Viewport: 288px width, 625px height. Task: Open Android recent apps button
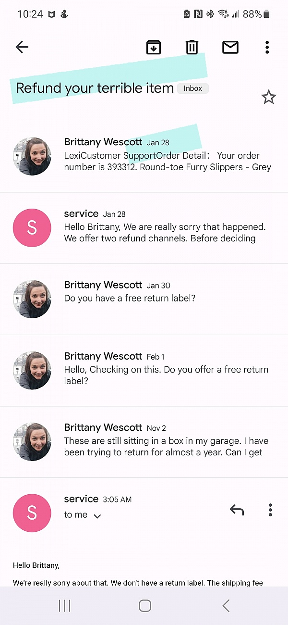pyautogui.click(x=64, y=606)
